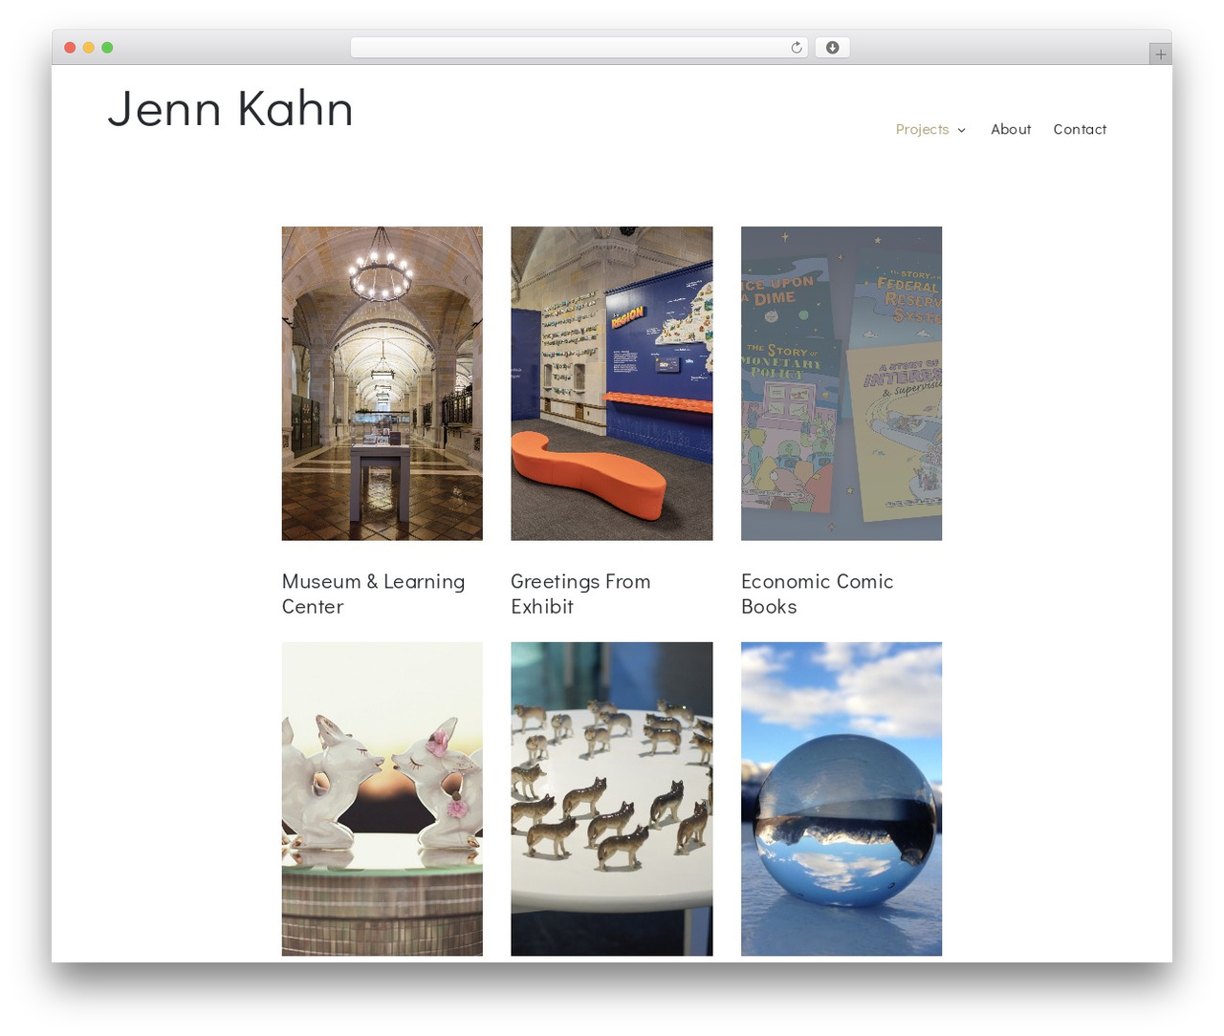Select the comic book covers thumbnail
The width and height of the screenshot is (1224, 1036).
coord(841,383)
